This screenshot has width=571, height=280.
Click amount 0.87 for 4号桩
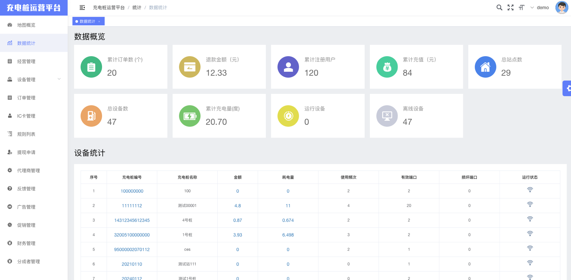click(237, 220)
